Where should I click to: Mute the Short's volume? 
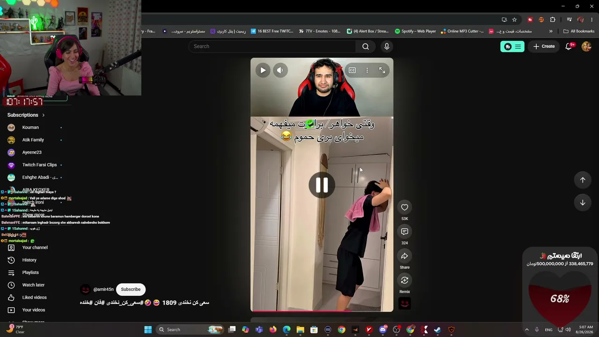(280, 70)
